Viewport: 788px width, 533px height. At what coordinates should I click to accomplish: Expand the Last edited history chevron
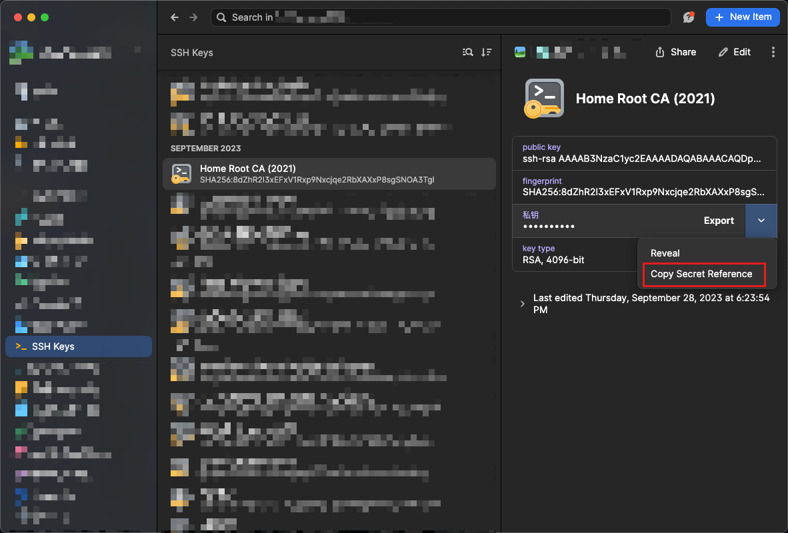click(x=522, y=304)
